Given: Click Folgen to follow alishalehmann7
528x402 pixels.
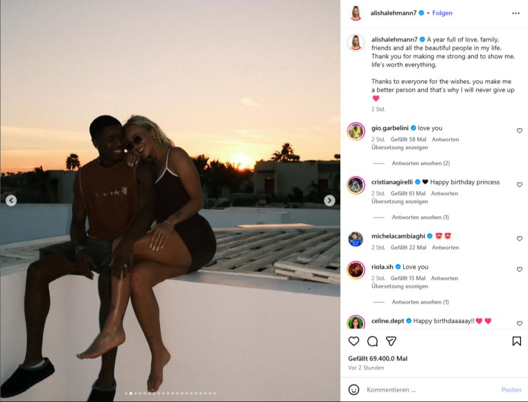Looking at the screenshot, I should 442,13.
